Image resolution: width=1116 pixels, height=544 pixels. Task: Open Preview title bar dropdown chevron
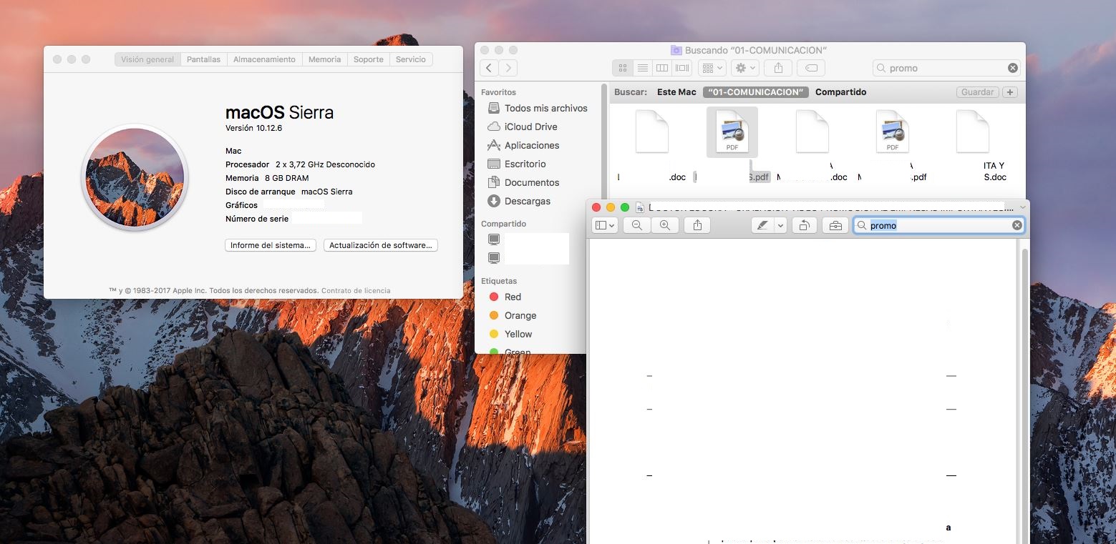1022,207
